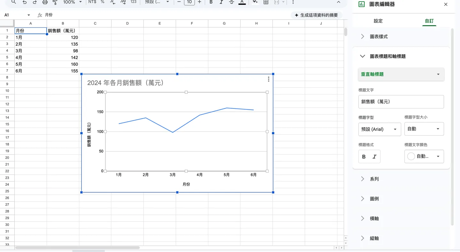Toggle italic in the top toolbar

[221, 2]
